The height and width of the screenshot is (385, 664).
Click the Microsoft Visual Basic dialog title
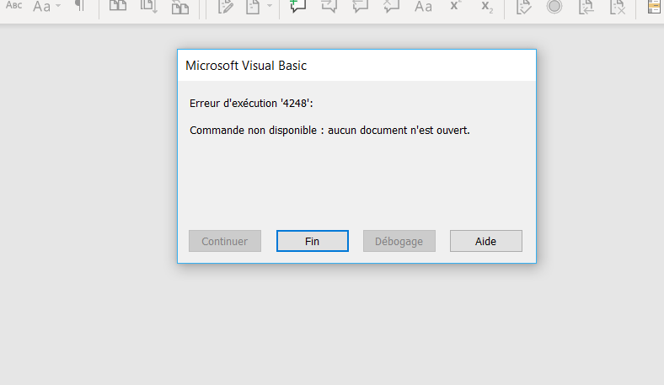(x=246, y=66)
